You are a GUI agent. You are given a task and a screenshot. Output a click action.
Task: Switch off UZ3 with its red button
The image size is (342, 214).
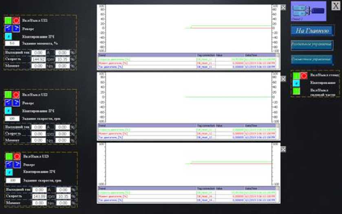[17, 157]
